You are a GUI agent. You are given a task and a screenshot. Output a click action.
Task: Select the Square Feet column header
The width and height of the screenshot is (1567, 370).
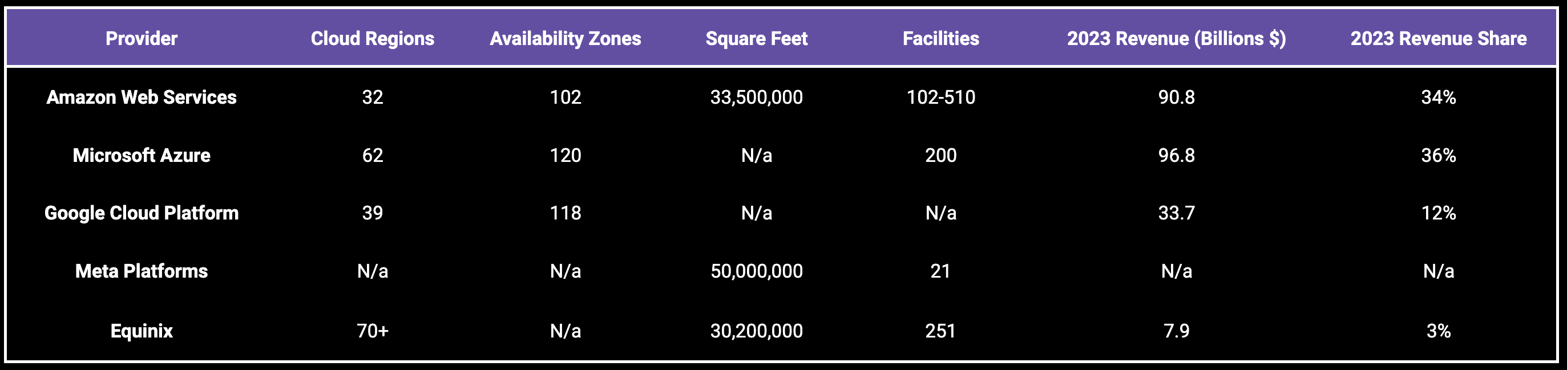point(756,38)
